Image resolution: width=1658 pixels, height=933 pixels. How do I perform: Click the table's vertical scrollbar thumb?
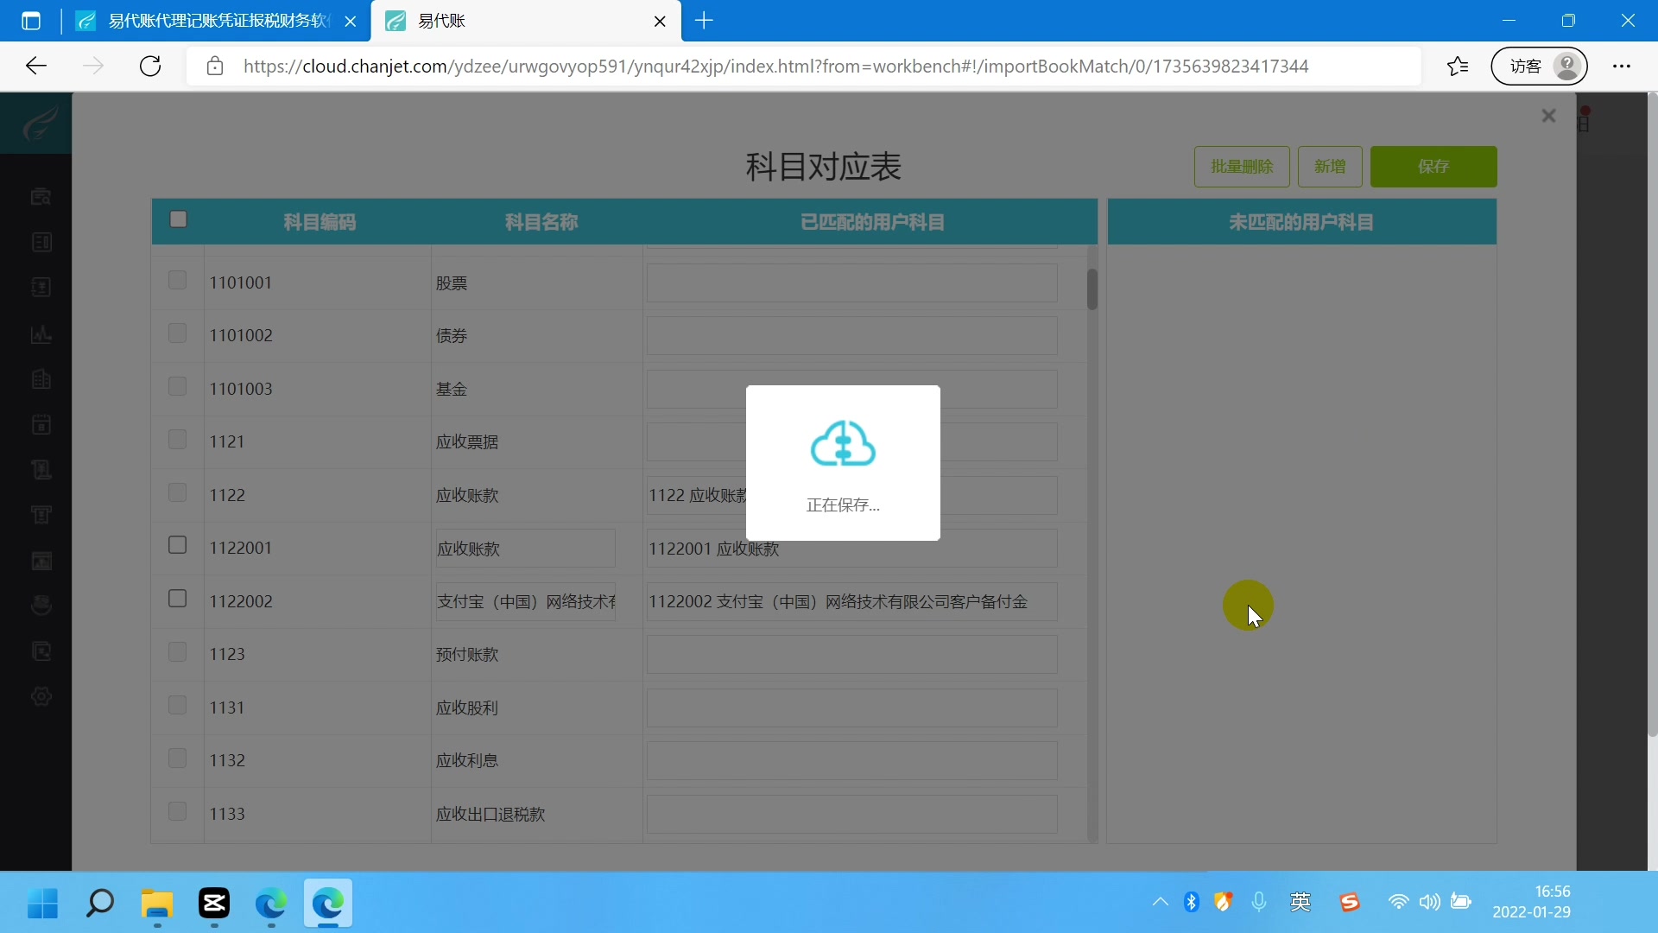[1092, 289]
